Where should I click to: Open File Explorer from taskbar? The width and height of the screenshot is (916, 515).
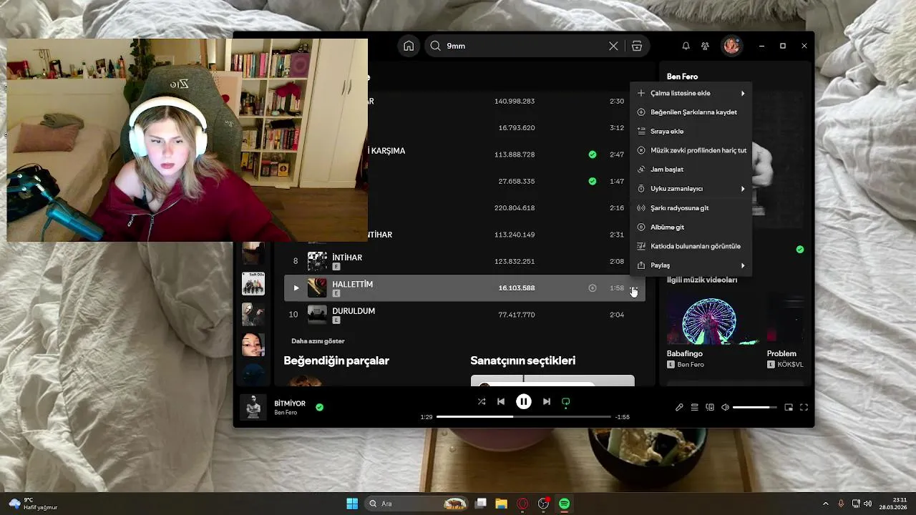(x=501, y=504)
